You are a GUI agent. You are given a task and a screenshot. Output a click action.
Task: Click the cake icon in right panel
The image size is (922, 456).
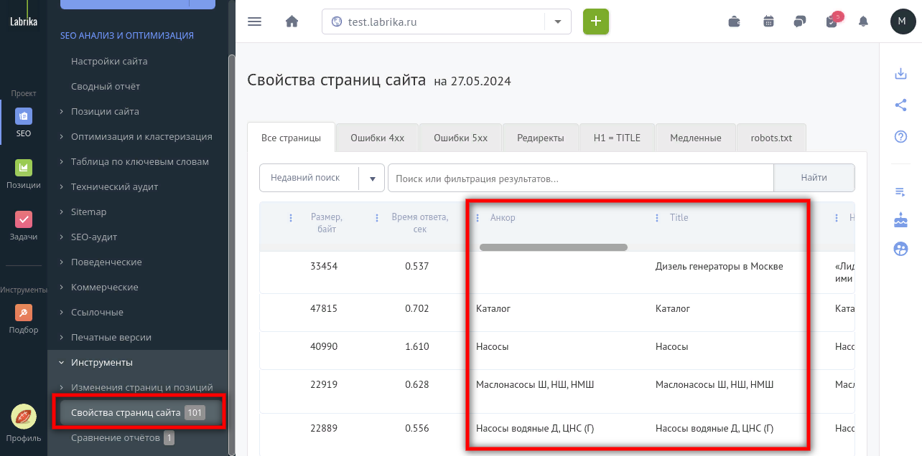pyautogui.click(x=900, y=220)
